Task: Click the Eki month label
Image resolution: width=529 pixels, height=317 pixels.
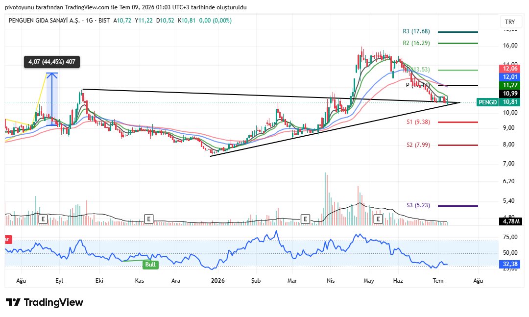Action: [x=99, y=281]
